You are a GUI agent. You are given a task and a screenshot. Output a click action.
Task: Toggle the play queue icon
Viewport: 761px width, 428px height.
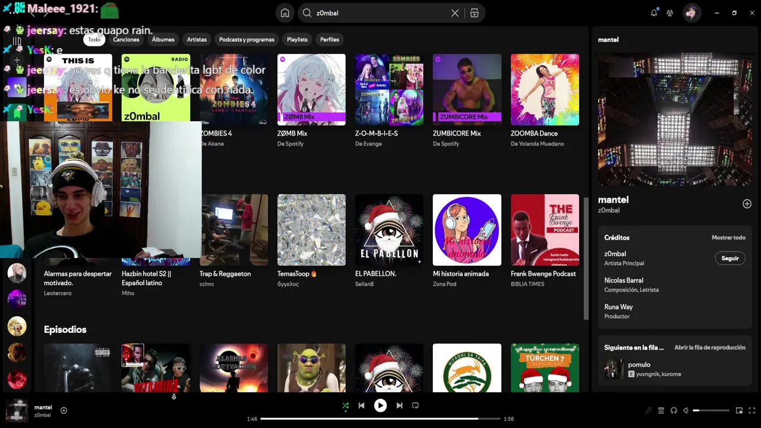661,410
